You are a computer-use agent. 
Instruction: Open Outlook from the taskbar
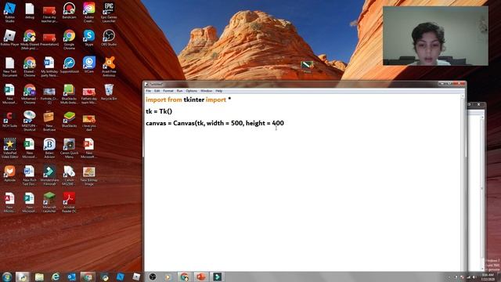tap(71, 277)
